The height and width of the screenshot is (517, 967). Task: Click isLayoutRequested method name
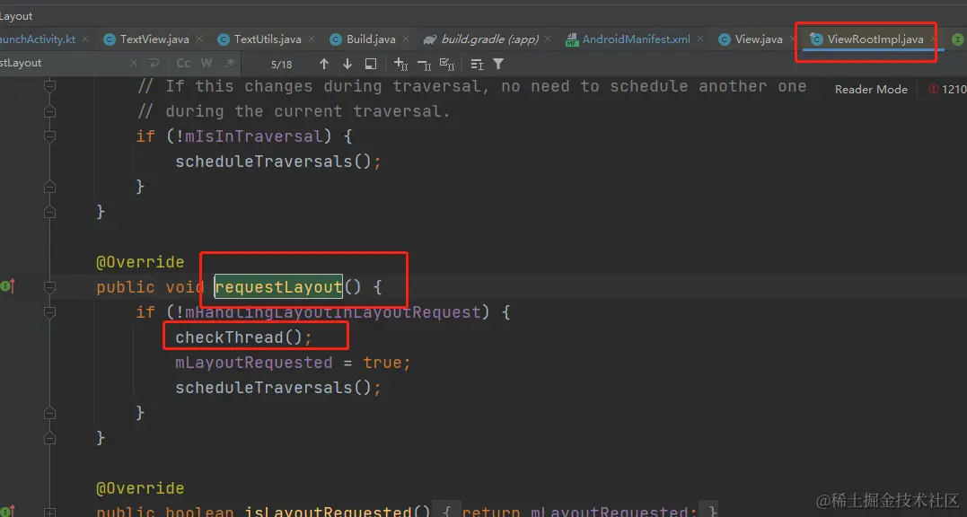(328, 512)
